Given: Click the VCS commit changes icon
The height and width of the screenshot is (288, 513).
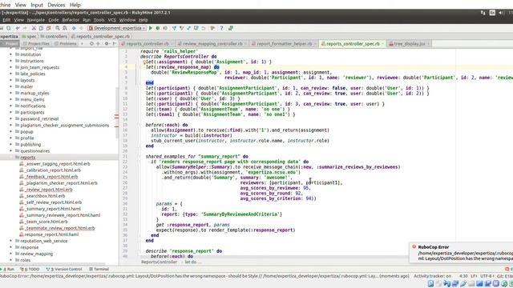Looking at the screenshot, I should [182, 29].
